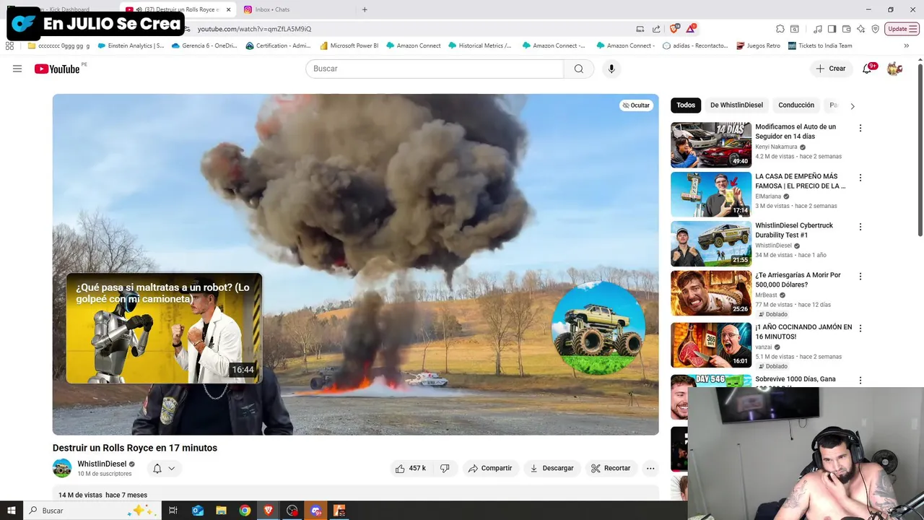The width and height of the screenshot is (924, 520).
Task: Open more actions ellipsis below the video
Action: tap(650, 468)
